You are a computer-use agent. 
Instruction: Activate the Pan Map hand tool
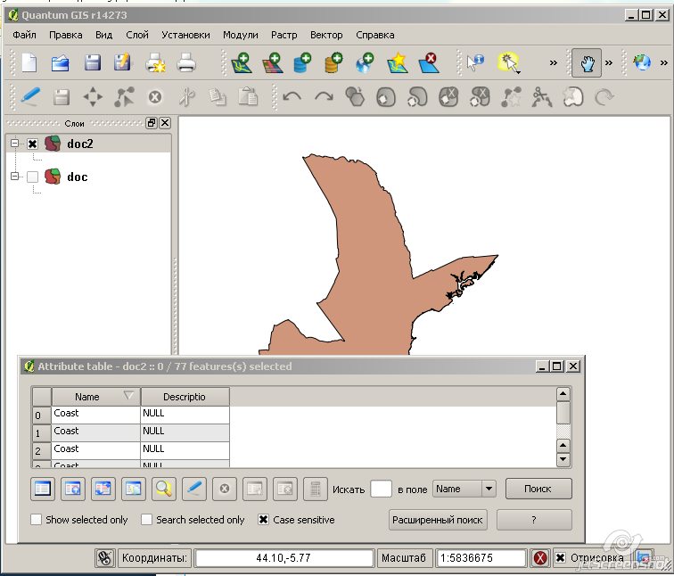(x=587, y=63)
